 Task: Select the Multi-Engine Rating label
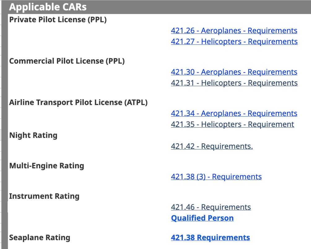click(x=46, y=166)
